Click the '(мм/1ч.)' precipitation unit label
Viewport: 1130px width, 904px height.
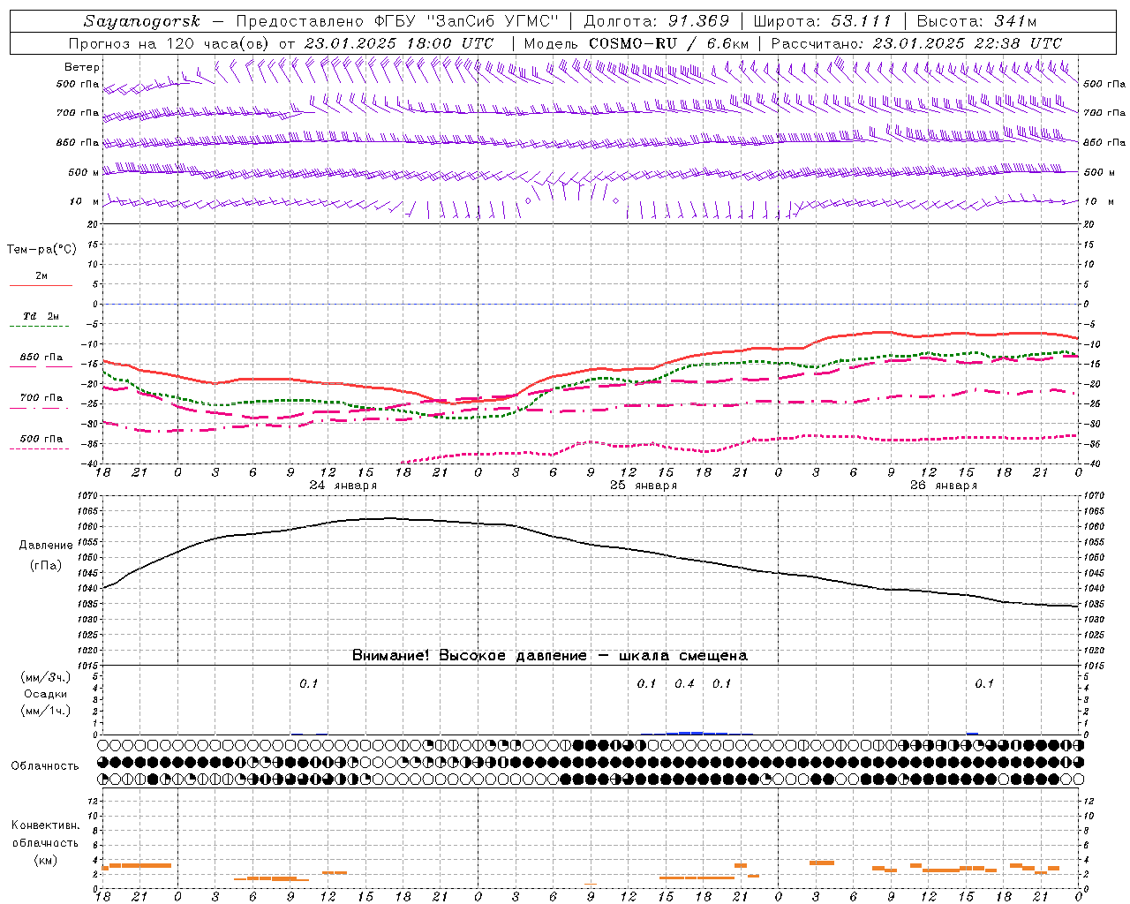tap(45, 711)
